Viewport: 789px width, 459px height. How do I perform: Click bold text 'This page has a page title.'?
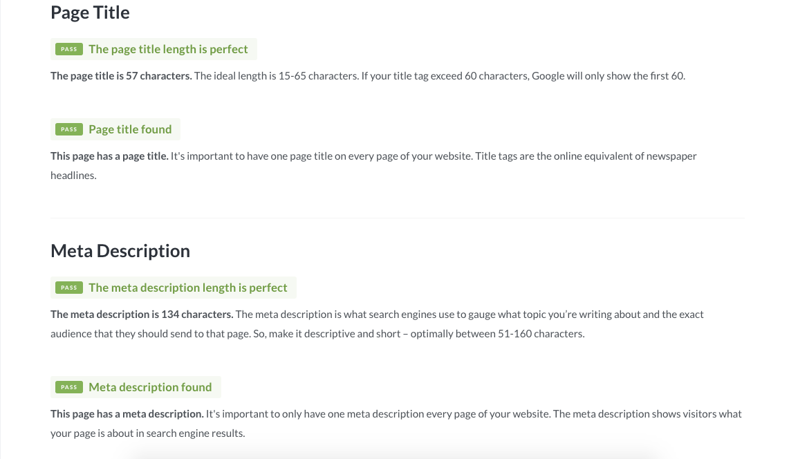109,156
